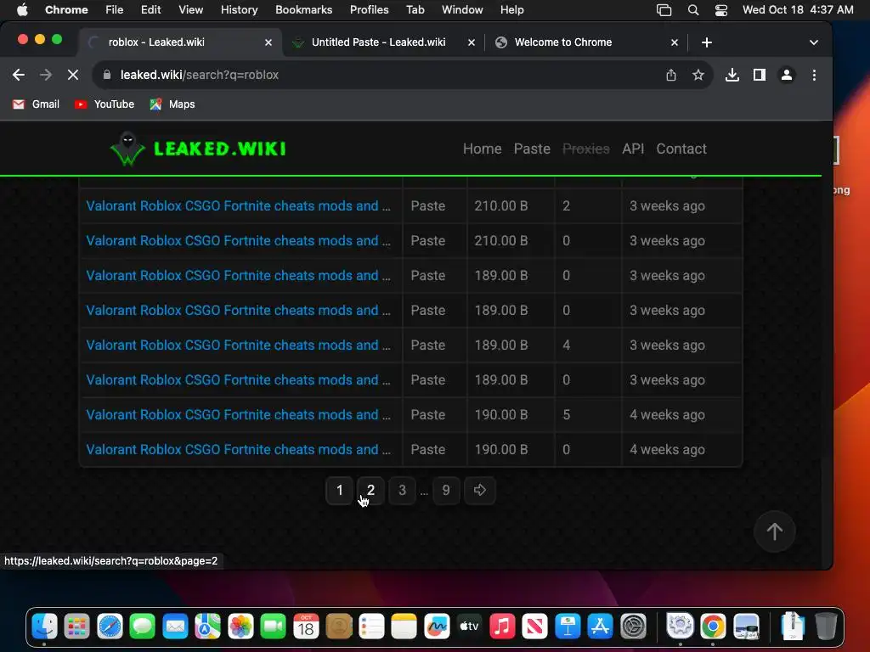Open Keynote from the Dock
The width and height of the screenshot is (870, 652).
[568, 627]
